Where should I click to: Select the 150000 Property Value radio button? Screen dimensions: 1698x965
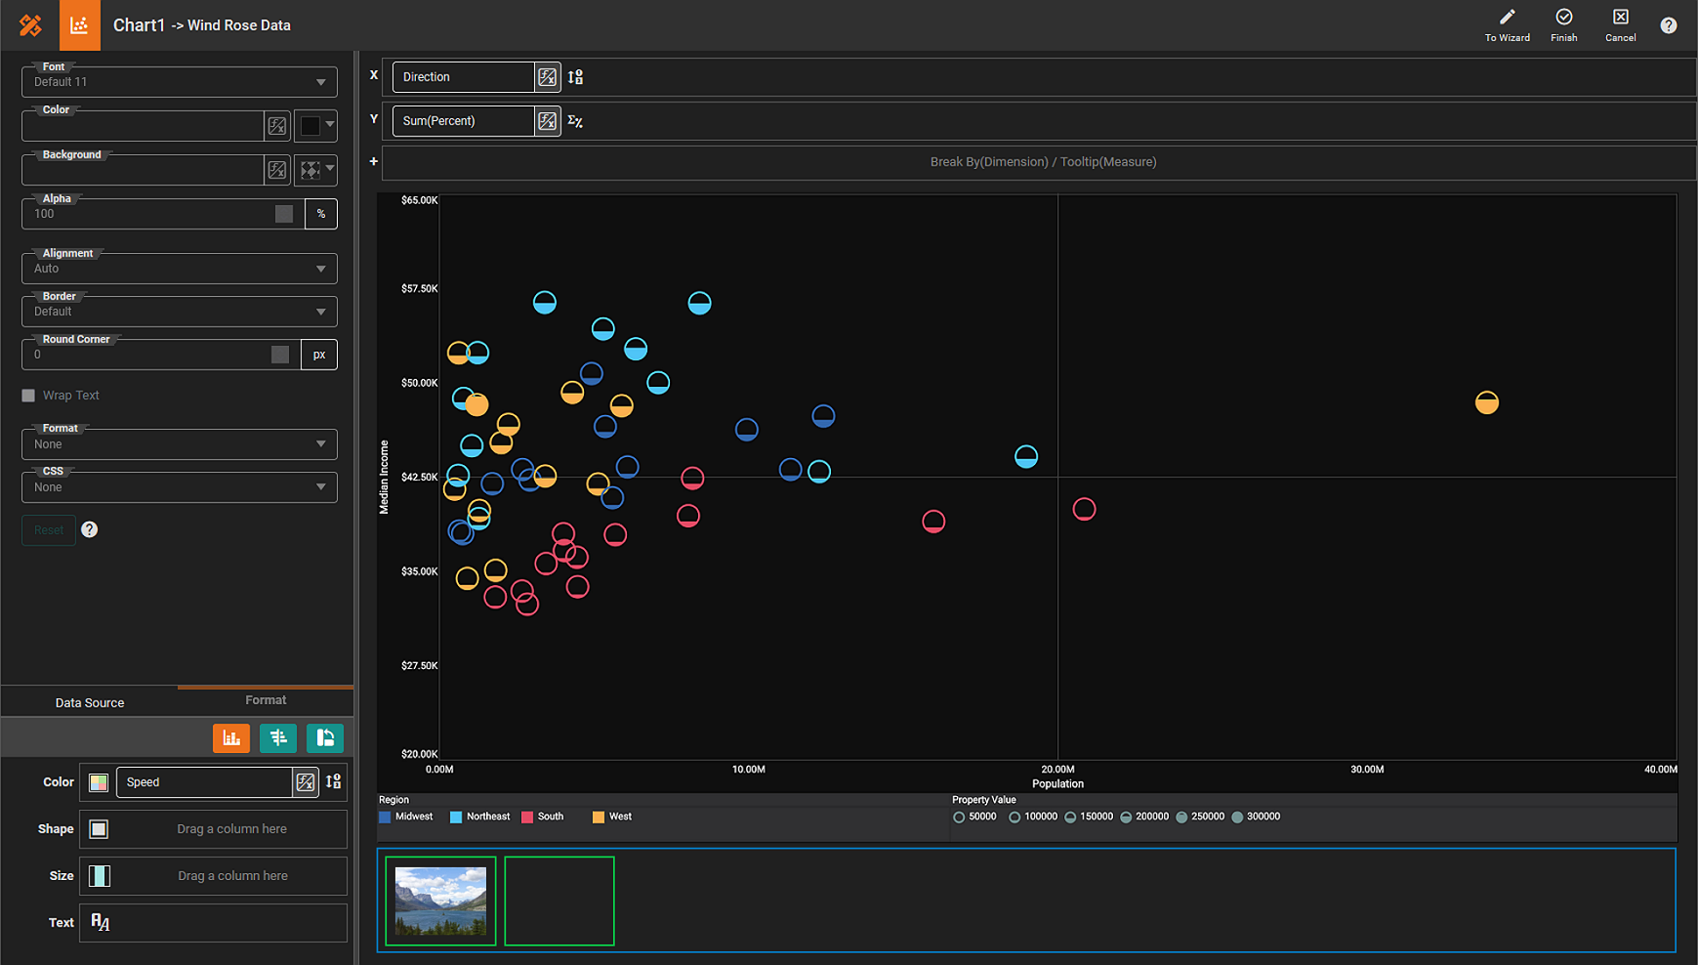tap(1071, 817)
